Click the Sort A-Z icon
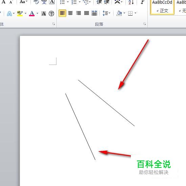 tap(131, 2)
